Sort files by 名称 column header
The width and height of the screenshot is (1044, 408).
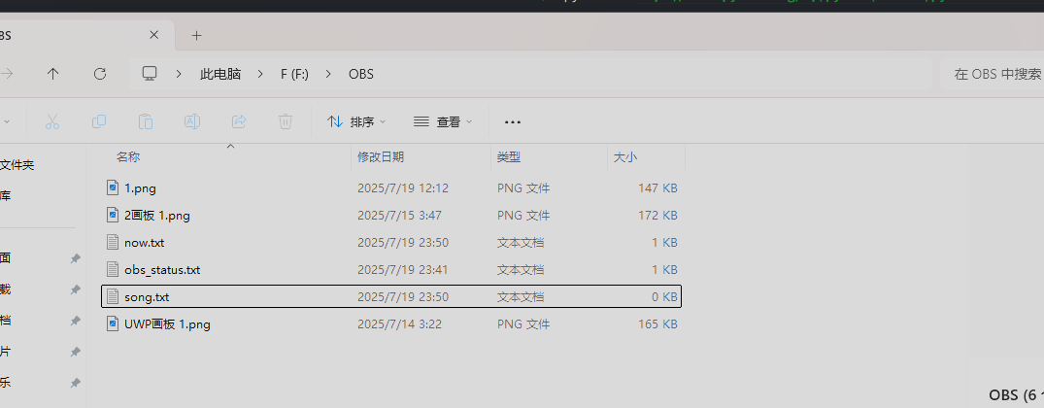tap(128, 156)
